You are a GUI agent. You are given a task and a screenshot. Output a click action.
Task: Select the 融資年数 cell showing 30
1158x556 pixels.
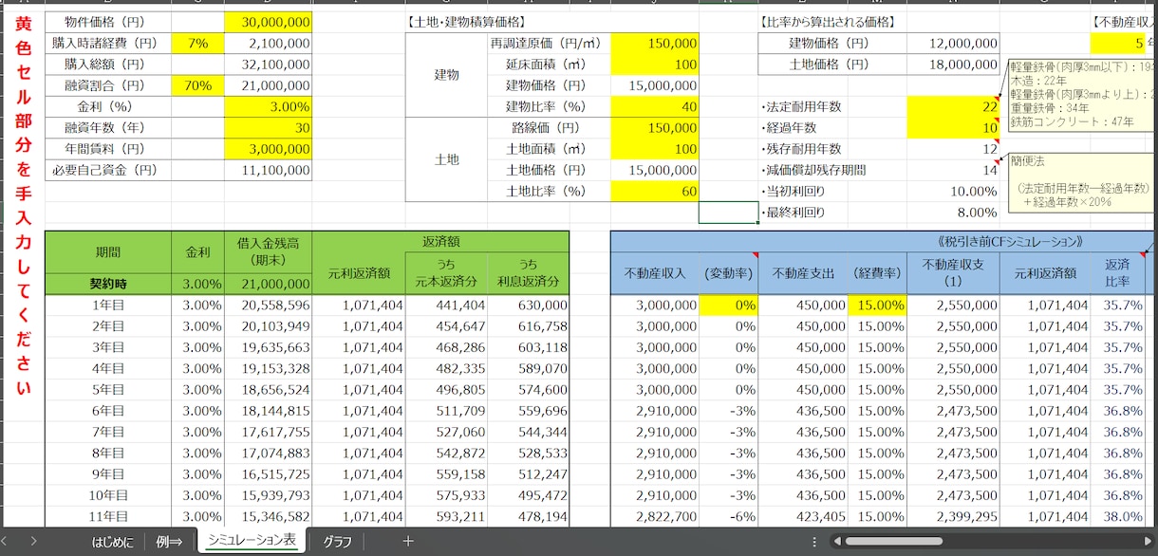pos(269,128)
